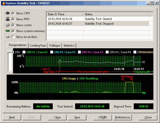Click the Close button at bottom right

(x=148, y=117)
